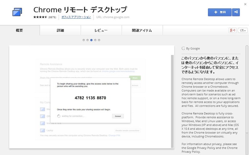Image resolution: width=249 pixels, height=155 pixels.
Task: Click the Mac OS X computer icon
Action: [43, 123]
